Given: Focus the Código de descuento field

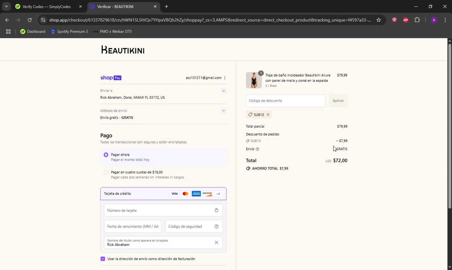Looking at the screenshot, I should click(x=286, y=101).
